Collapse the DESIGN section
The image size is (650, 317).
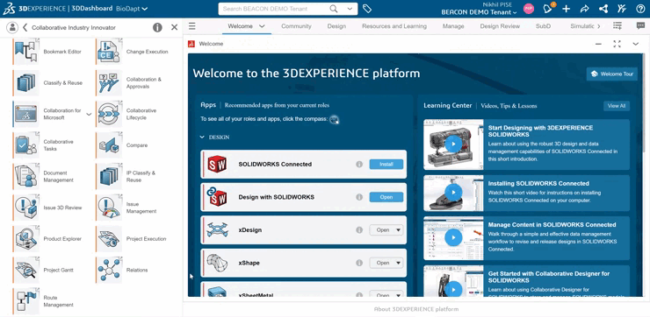[x=202, y=137]
